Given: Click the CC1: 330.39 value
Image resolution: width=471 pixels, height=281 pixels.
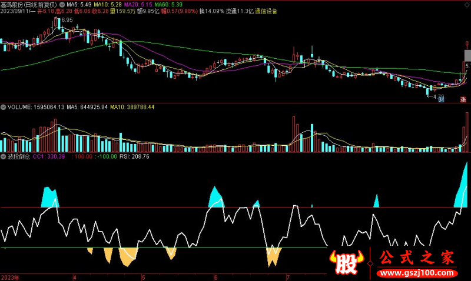Looking at the screenshot, I should pyautogui.click(x=49, y=156).
